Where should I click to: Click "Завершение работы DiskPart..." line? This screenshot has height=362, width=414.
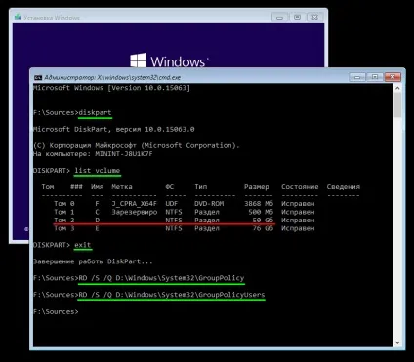pyautogui.click(x=93, y=261)
